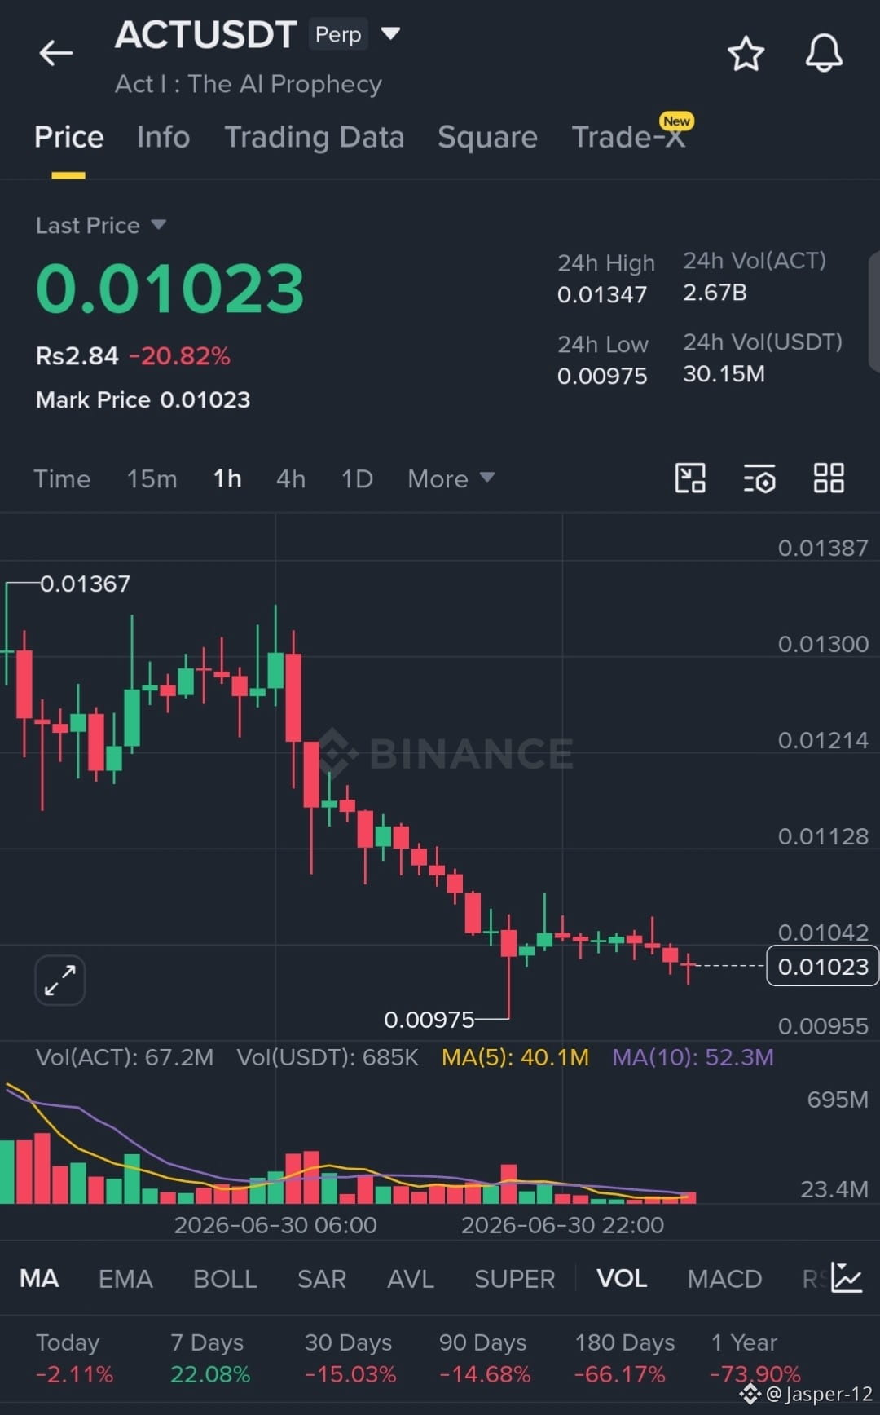Toggle the BOLL indicator
The image size is (880, 1415).
225,1278
